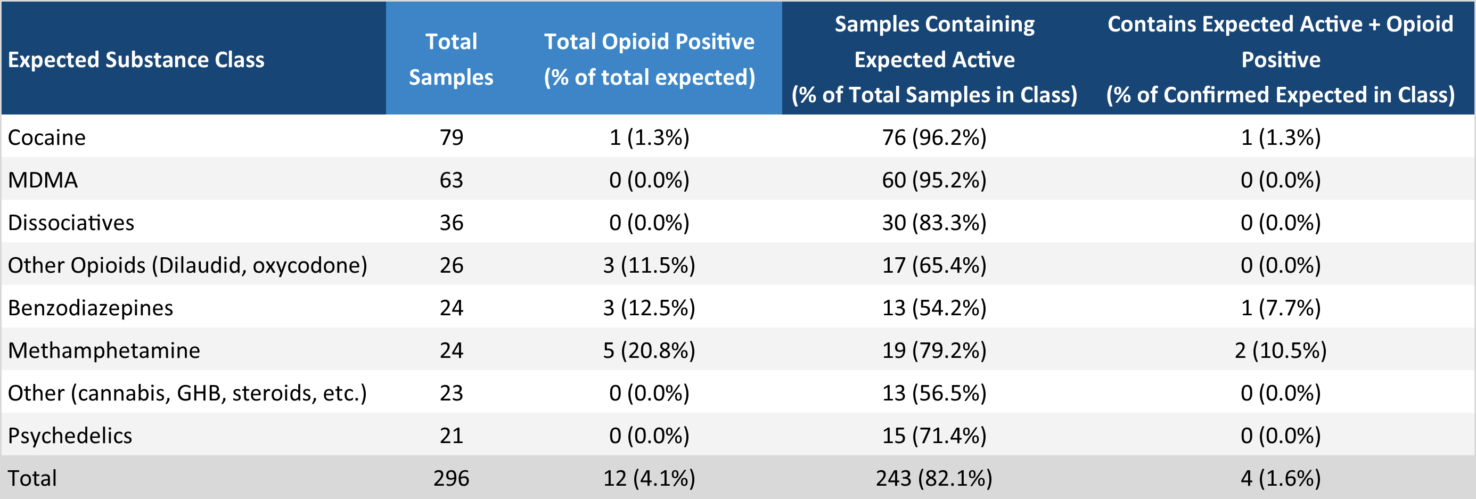Click the Expected Substance Class column header
The width and height of the screenshot is (1476, 499).
[x=136, y=60]
